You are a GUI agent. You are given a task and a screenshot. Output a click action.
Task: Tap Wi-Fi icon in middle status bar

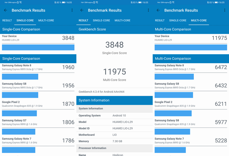point(97,2)
